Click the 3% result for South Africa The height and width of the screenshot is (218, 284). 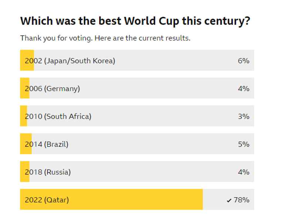pos(244,116)
